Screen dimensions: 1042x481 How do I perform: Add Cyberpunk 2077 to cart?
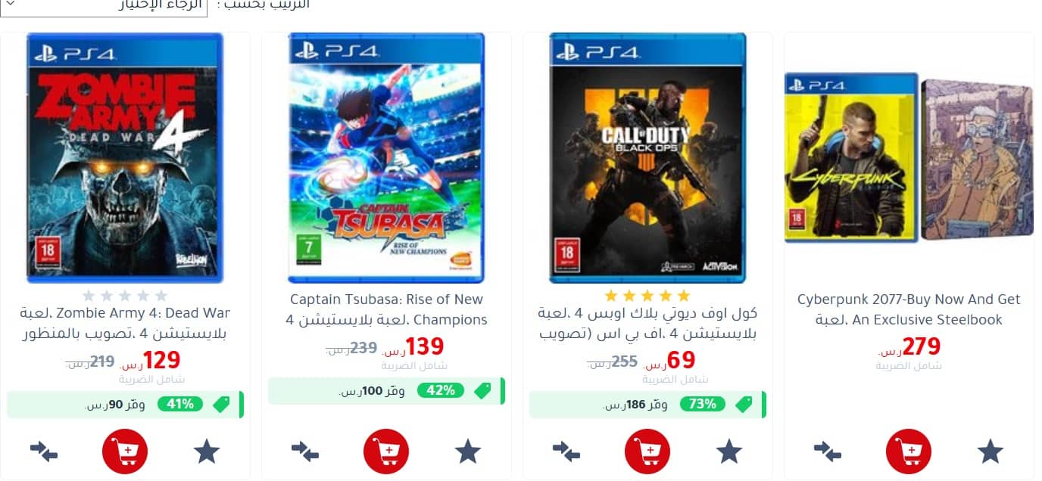(909, 452)
